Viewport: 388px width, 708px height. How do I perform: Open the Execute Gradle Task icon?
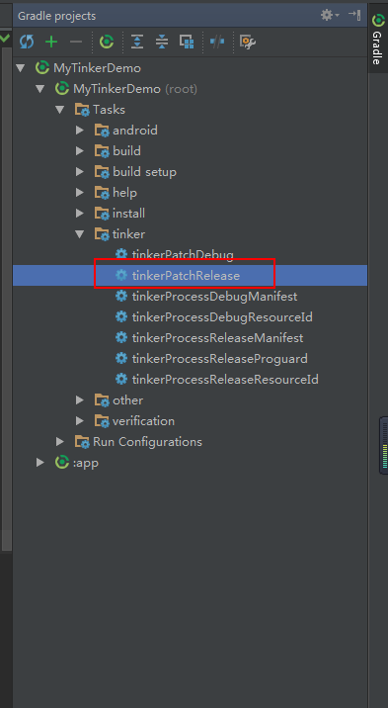click(107, 42)
